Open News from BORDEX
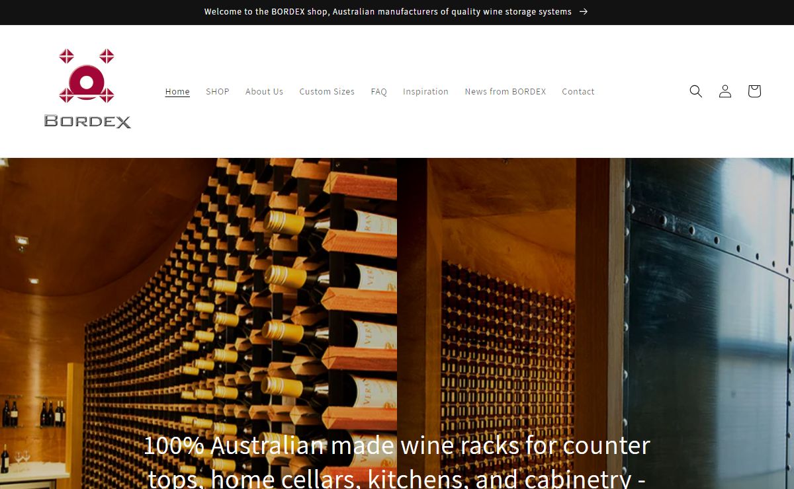This screenshot has width=794, height=489. pyautogui.click(x=506, y=92)
